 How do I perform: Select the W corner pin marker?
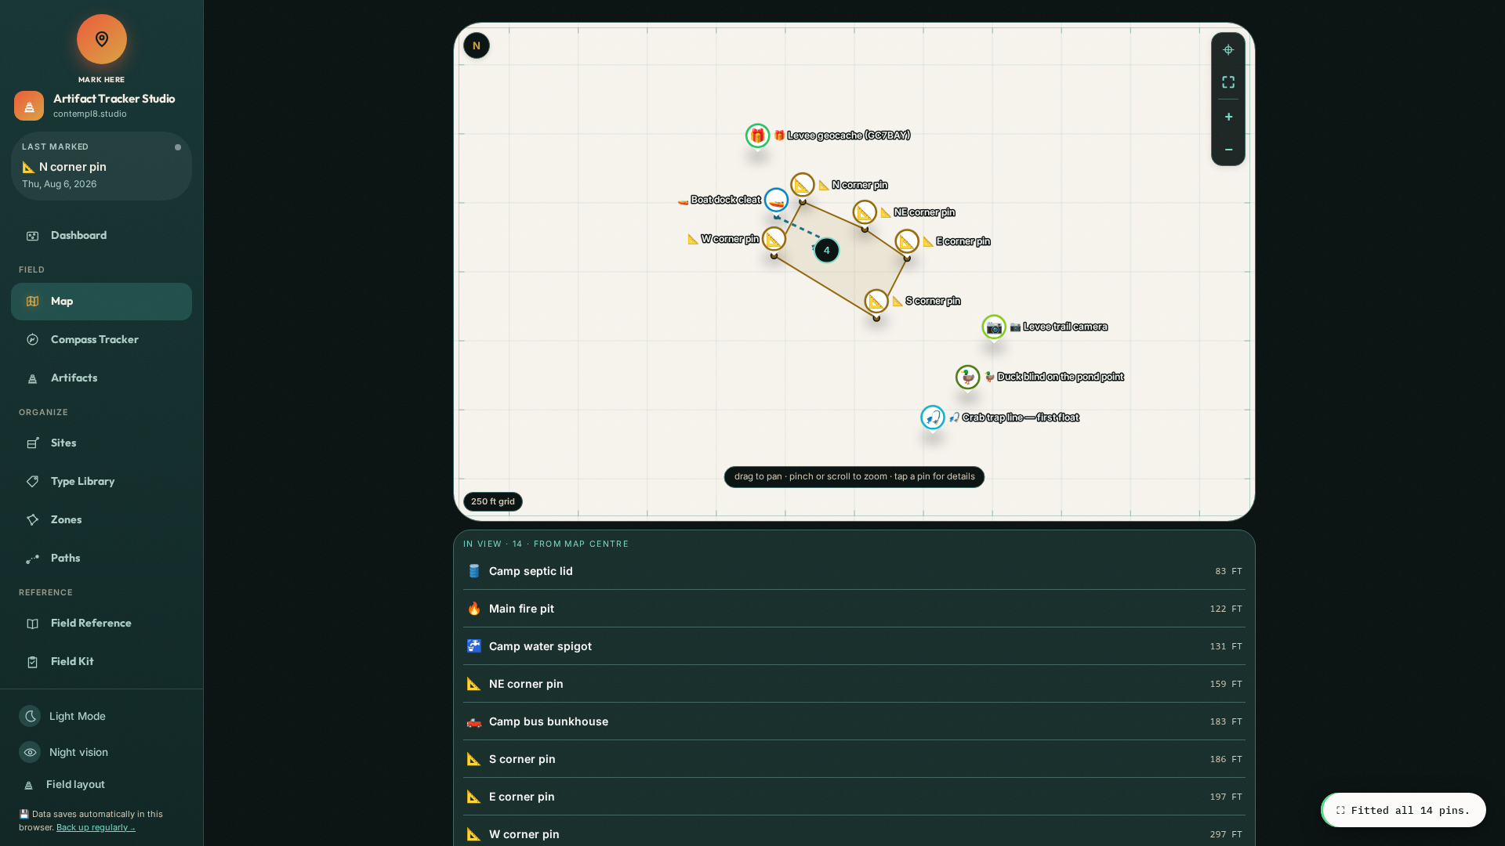(774, 239)
